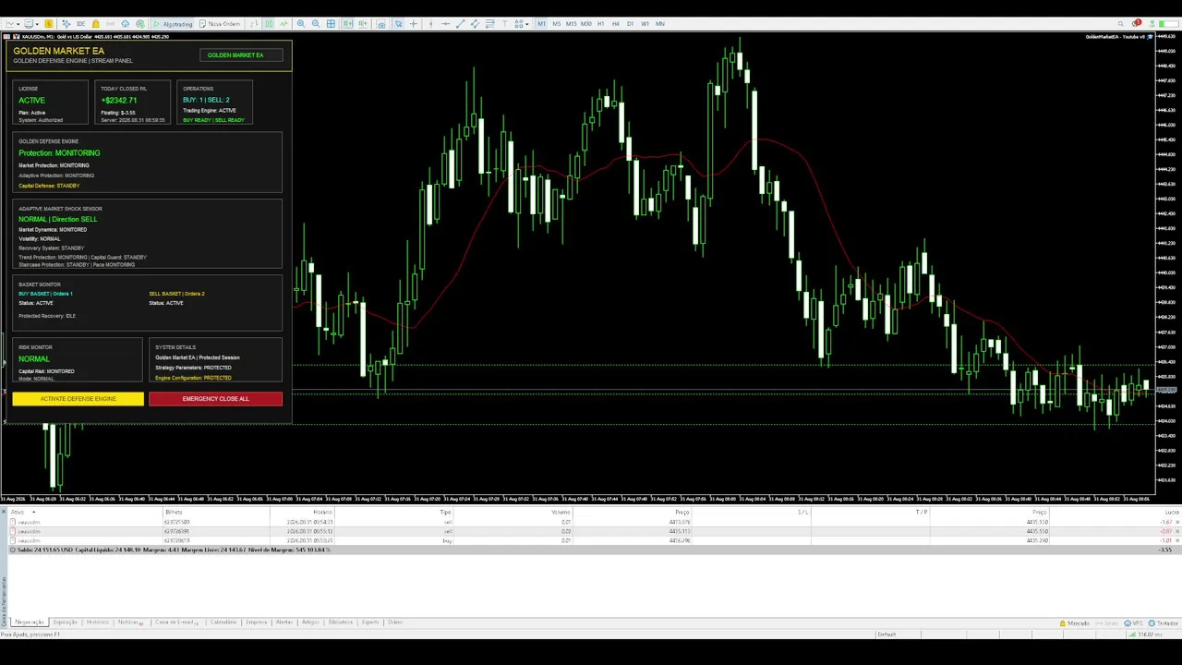Select the M5 timeframe
Screen dimensions: 1182x665
click(557, 23)
